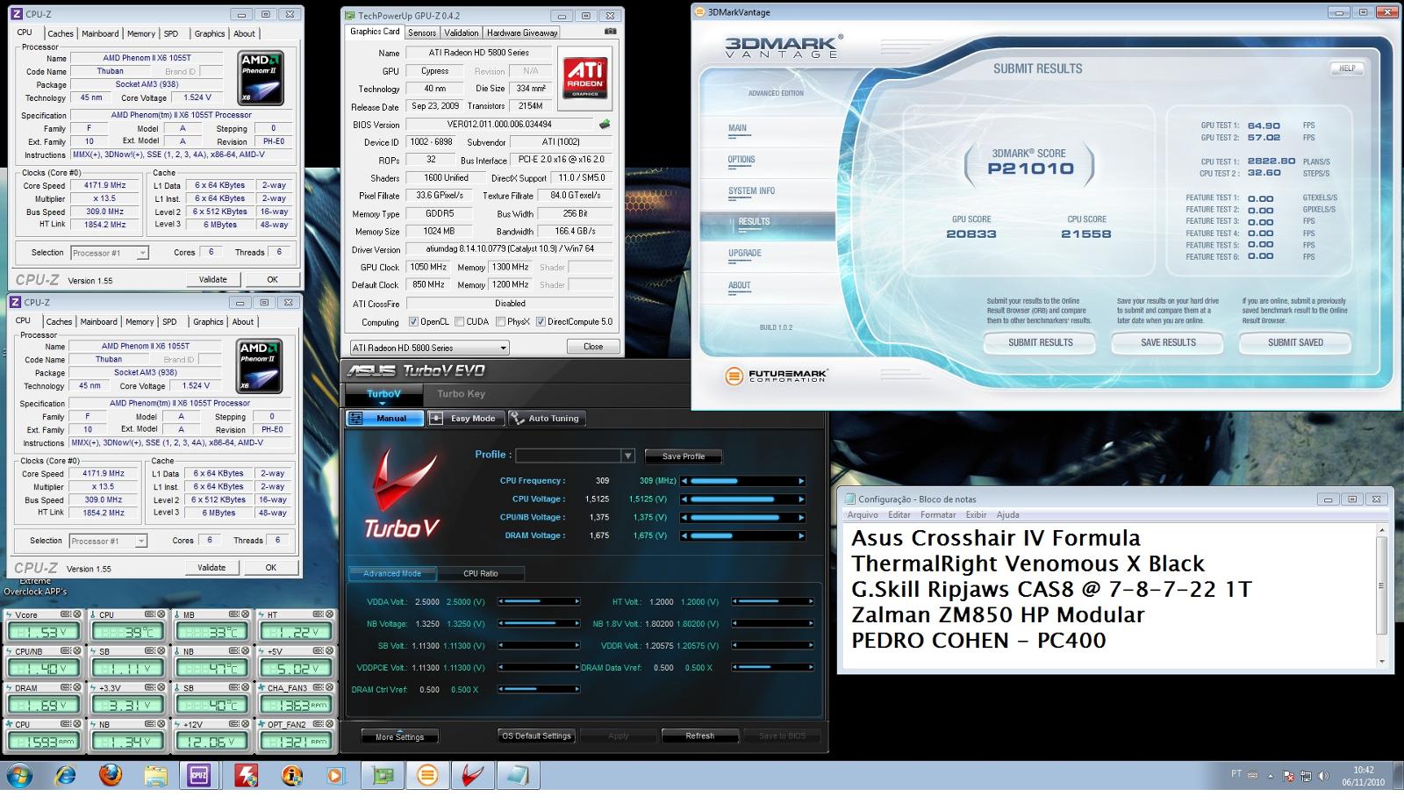Viewport: 1404px width, 811px height.
Task: Open Mainboard tab in top CPU-Z window
Action: click(100, 33)
